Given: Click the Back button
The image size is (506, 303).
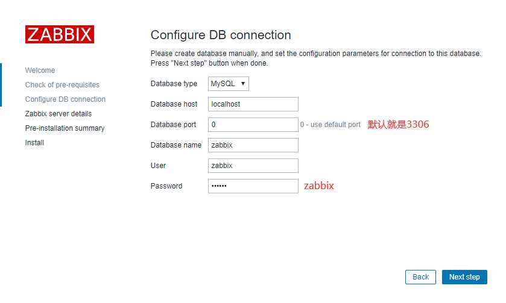Looking at the screenshot, I should (x=420, y=277).
